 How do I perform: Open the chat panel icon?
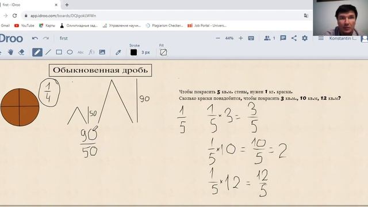pos(283,39)
